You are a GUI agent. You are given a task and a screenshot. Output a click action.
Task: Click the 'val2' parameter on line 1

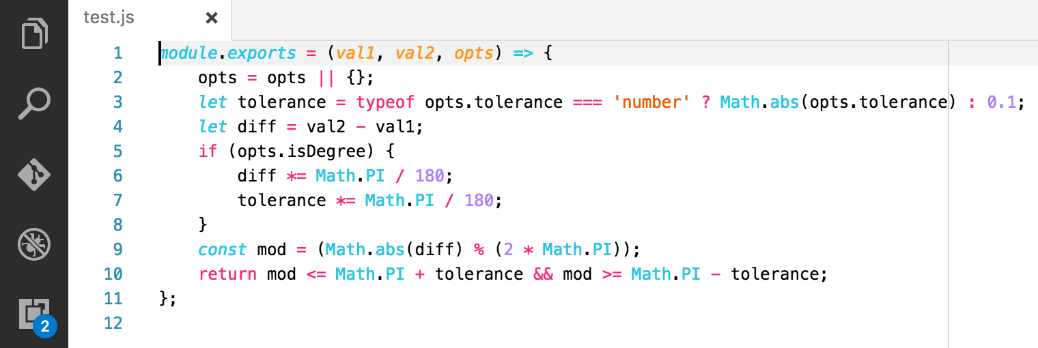(x=415, y=53)
